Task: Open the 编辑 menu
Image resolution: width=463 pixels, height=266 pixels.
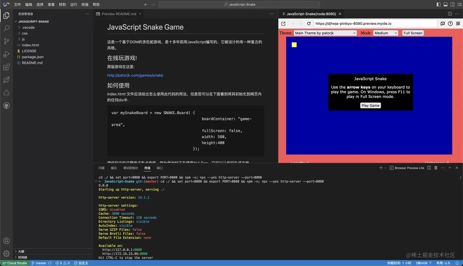Action: [29, 4]
